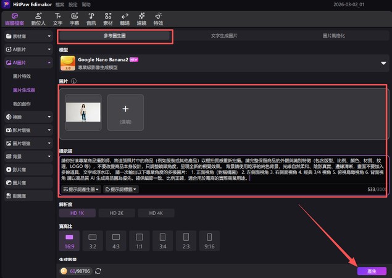
Task: Choose the 2:3 aspect ratio
Action: coord(186,241)
